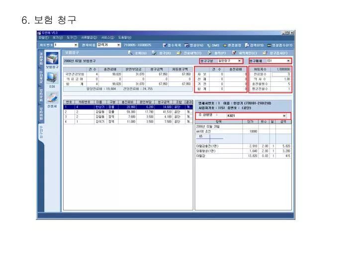Click the 조합 column header
358x268 pixels.
(179, 102)
